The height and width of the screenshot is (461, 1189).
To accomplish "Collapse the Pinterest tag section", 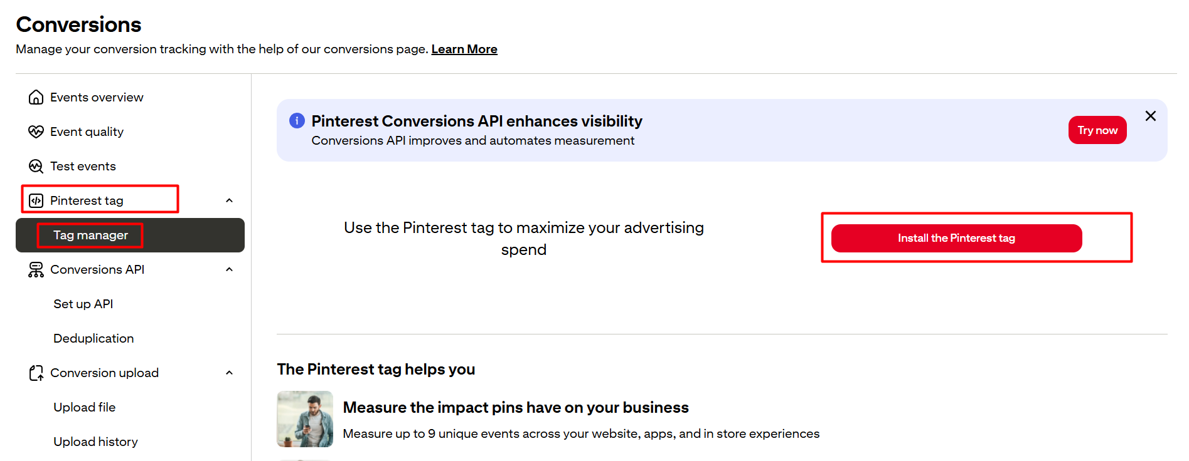I will [x=229, y=200].
